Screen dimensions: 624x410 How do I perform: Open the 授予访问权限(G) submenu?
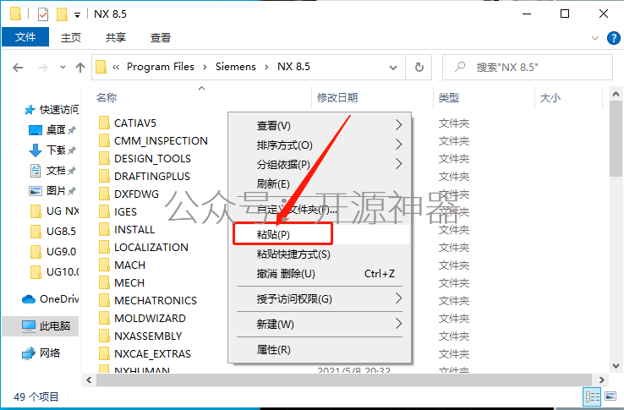(320, 298)
